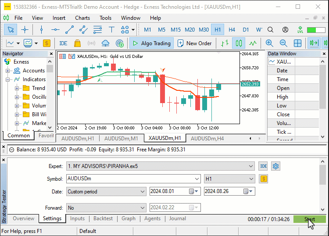Zoom out on the chart

pyautogui.click(x=283, y=43)
